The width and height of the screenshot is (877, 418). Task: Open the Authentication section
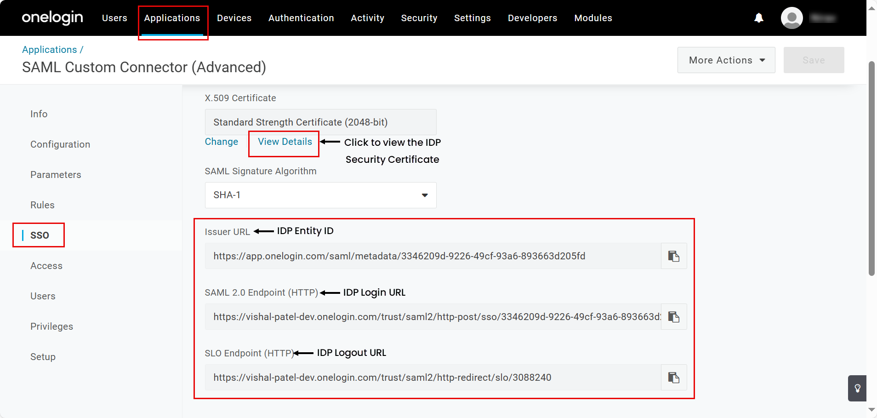301,18
